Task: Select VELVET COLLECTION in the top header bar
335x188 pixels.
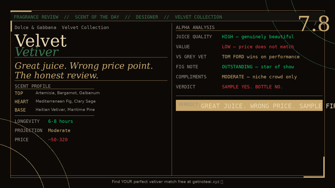Action: (198, 17)
